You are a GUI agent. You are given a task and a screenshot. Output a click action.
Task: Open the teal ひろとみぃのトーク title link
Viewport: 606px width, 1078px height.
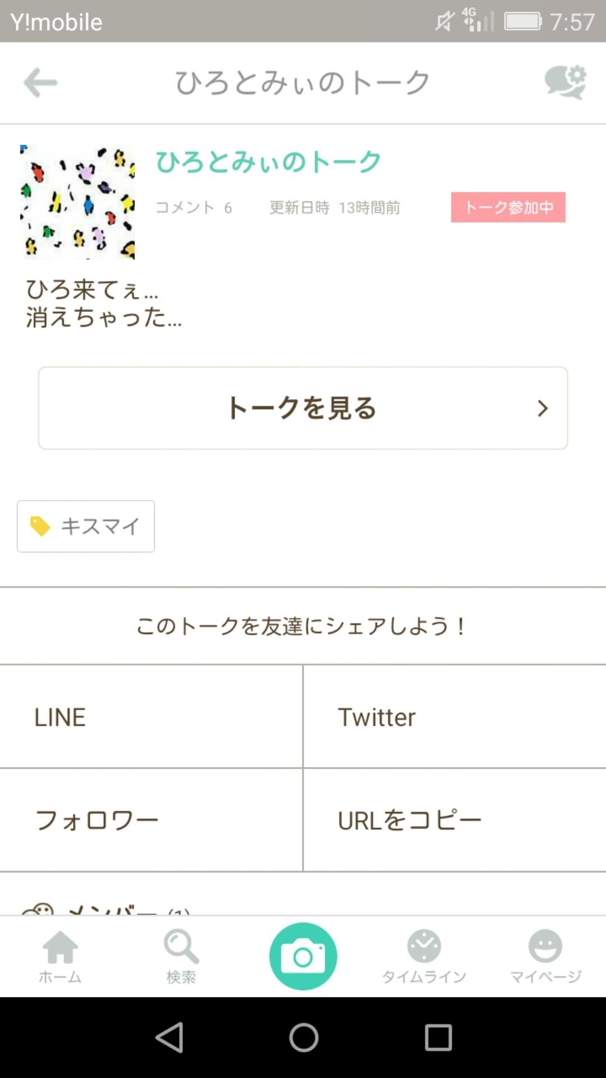tap(268, 162)
